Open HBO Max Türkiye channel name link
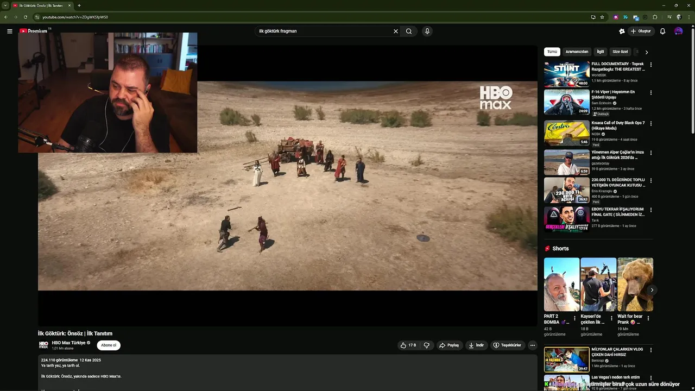 69,343
